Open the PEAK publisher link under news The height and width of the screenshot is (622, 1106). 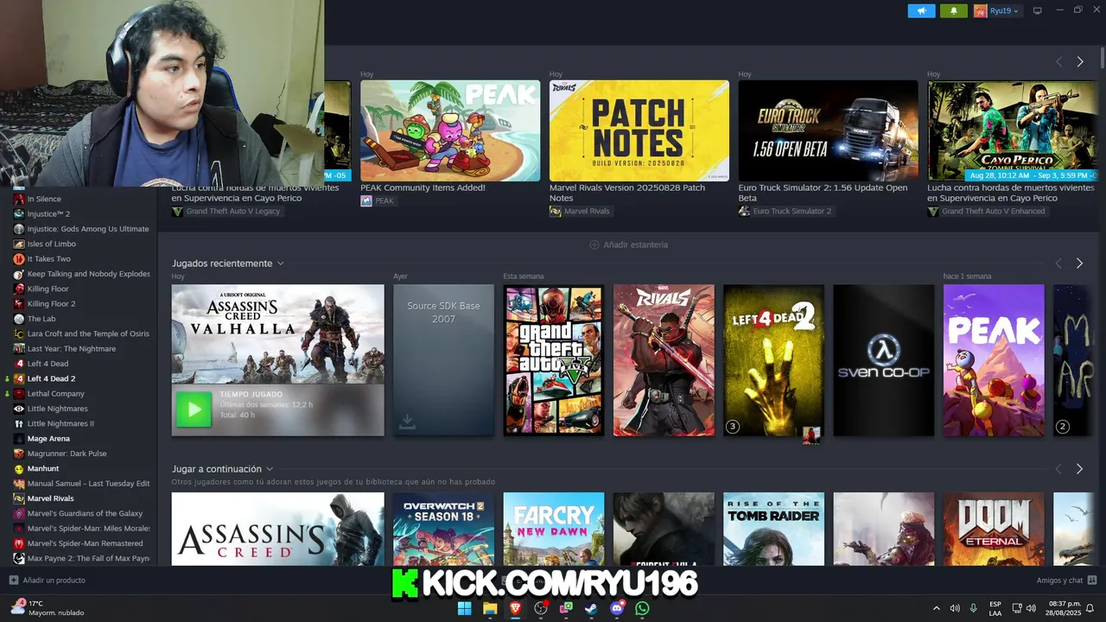click(377, 200)
